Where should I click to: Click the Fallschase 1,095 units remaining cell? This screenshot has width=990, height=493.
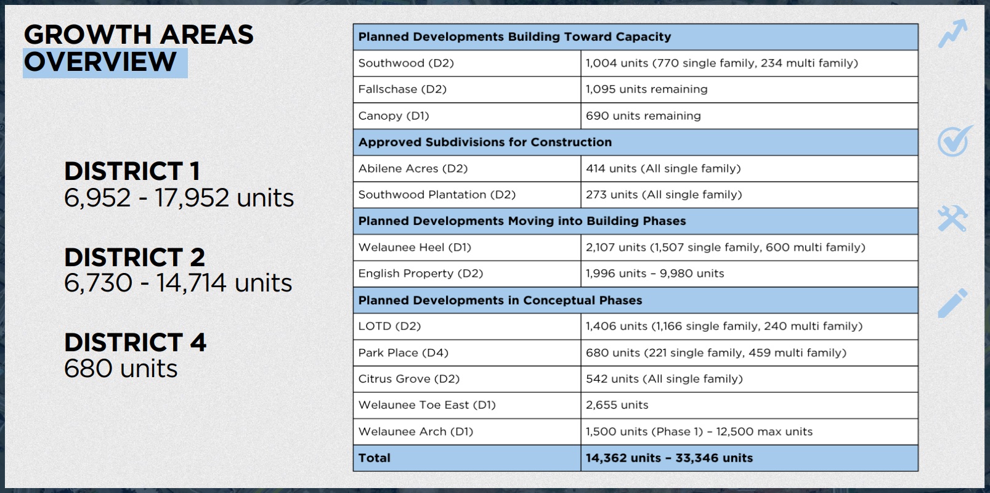click(646, 89)
